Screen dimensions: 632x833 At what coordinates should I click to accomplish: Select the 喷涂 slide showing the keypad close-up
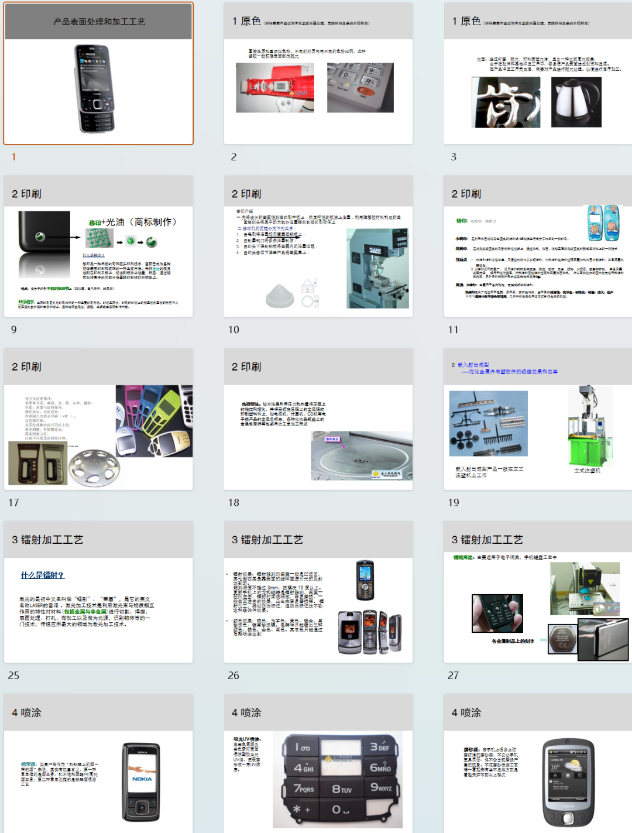click(x=318, y=765)
